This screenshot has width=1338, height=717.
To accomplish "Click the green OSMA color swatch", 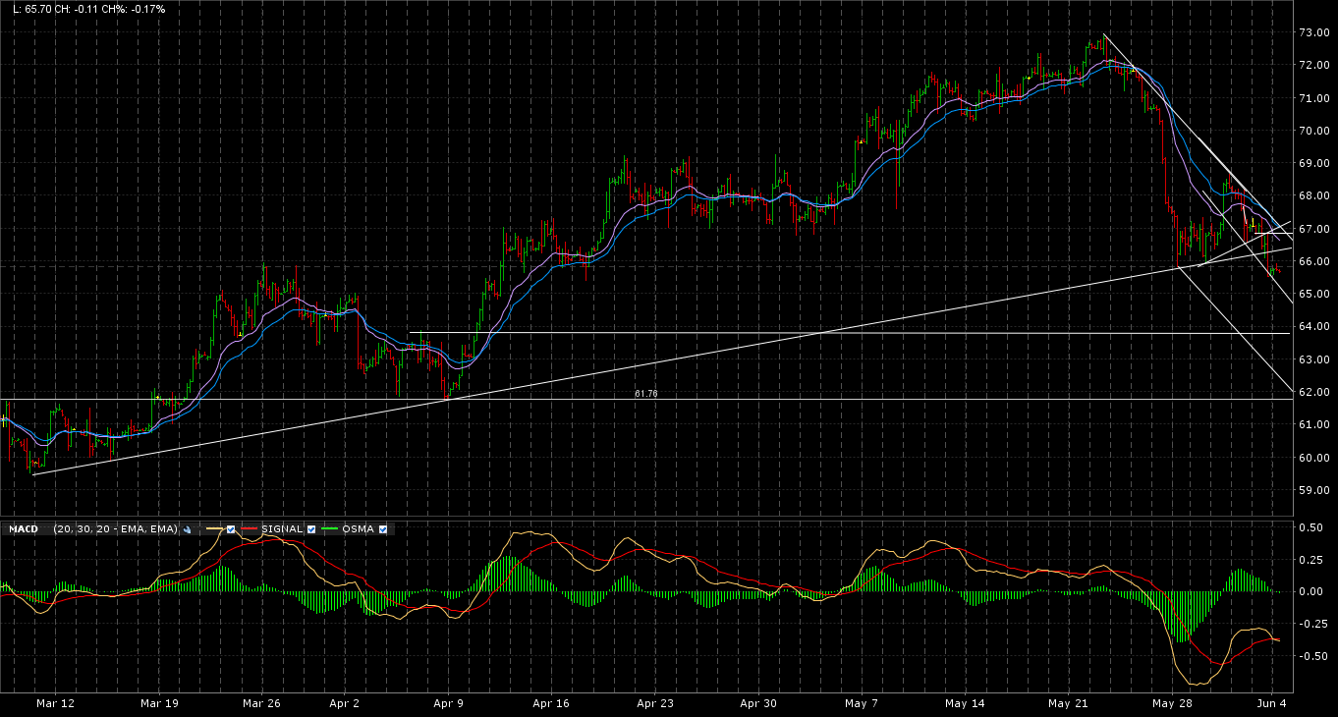I will 329,528.
